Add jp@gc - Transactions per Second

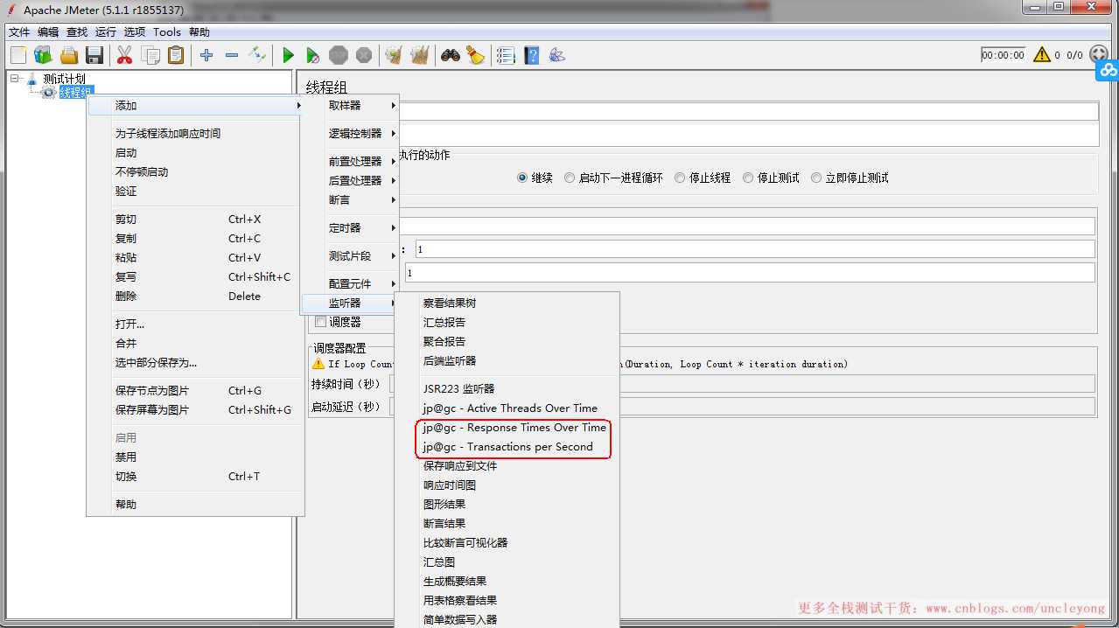click(x=507, y=446)
